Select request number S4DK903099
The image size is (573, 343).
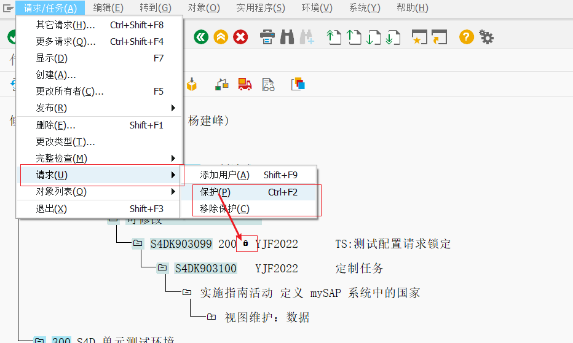(181, 243)
